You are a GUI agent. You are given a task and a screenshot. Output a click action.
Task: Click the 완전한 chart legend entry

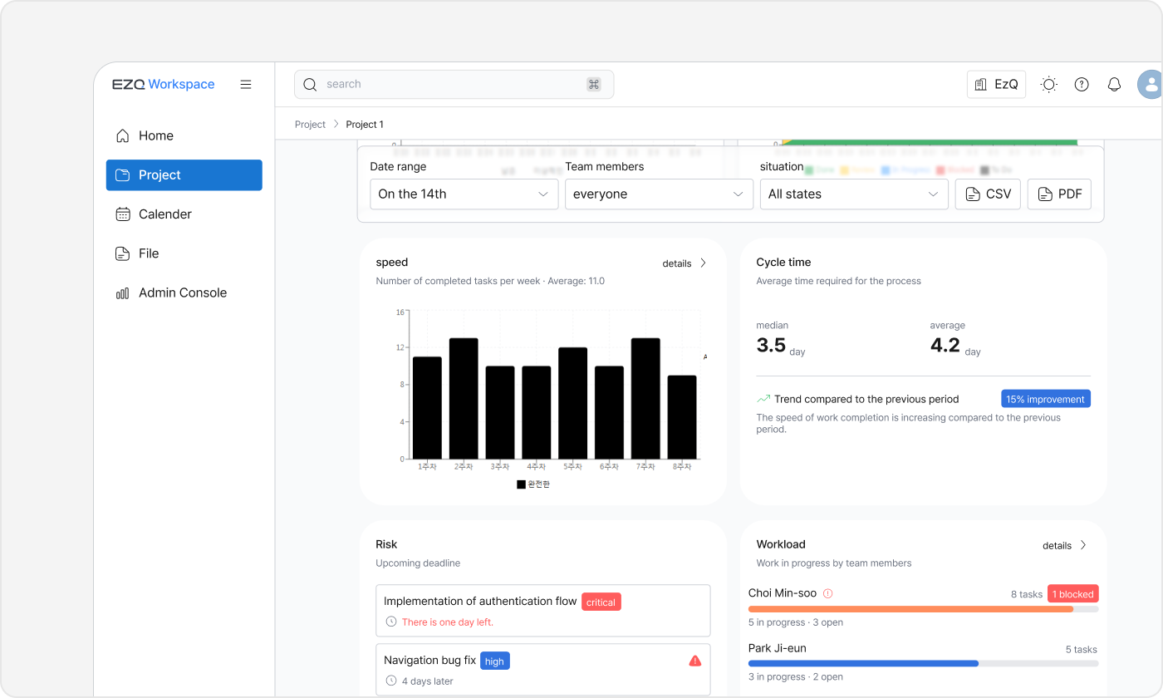(x=533, y=484)
